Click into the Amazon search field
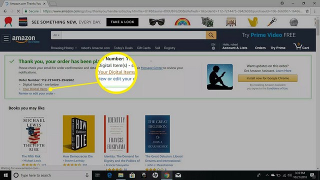 click(133, 35)
